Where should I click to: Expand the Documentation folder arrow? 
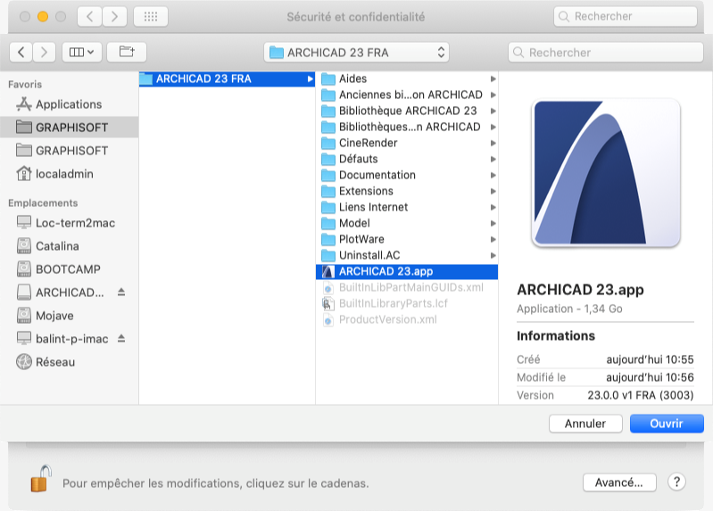pyautogui.click(x=493, y=175)
